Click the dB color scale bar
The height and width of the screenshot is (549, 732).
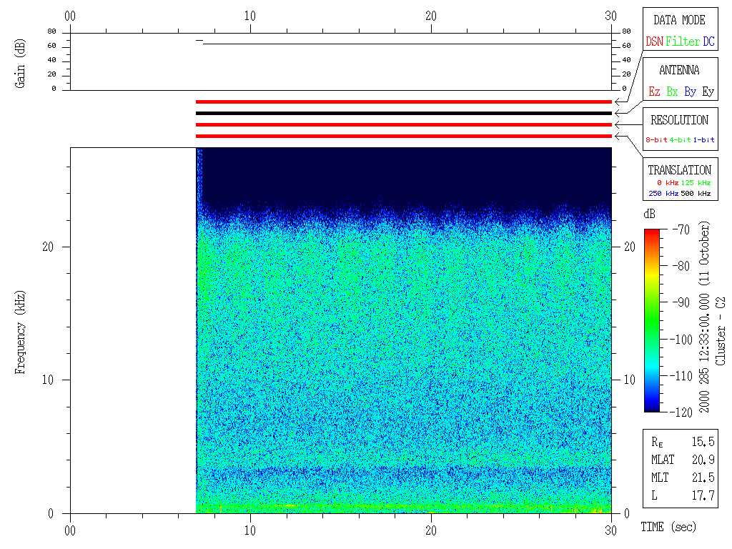[x=652, y=320]
